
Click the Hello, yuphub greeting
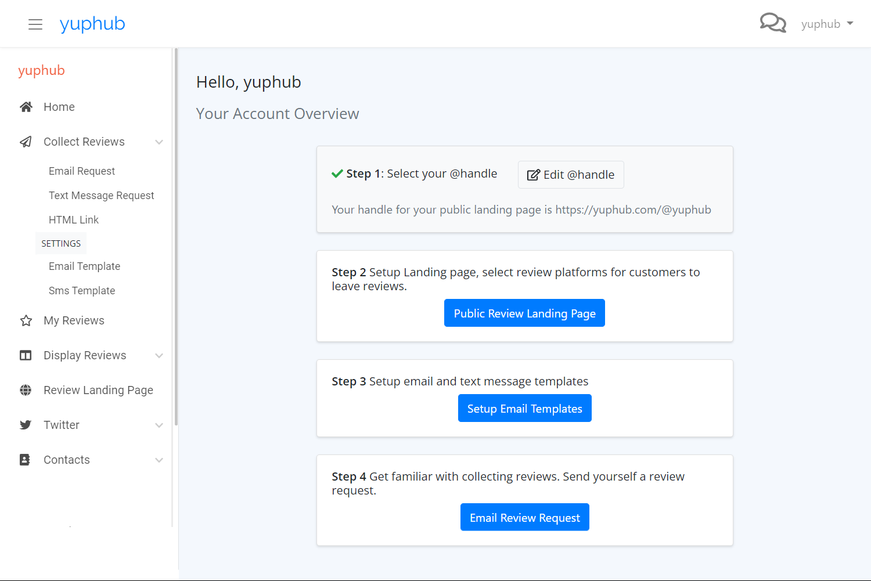[249, 82]
